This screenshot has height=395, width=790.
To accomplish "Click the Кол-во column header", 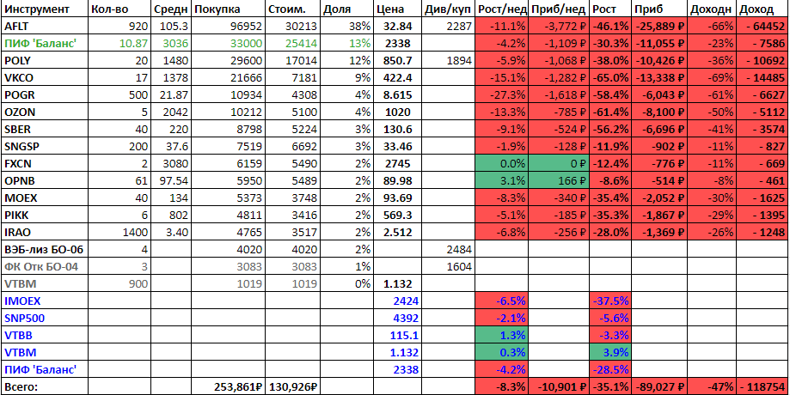I will pos(119,9).
